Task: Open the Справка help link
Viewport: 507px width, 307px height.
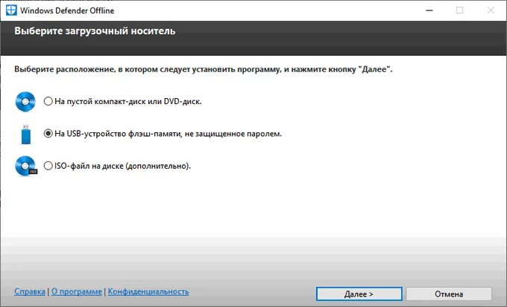Action: pyautogui.click(x=30, y=291)
